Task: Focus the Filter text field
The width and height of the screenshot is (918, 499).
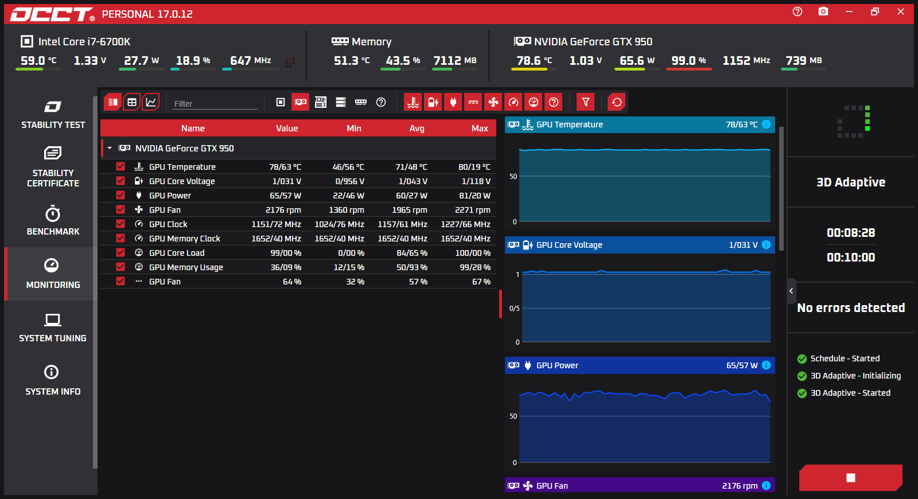Action: [x=215, y=103]
